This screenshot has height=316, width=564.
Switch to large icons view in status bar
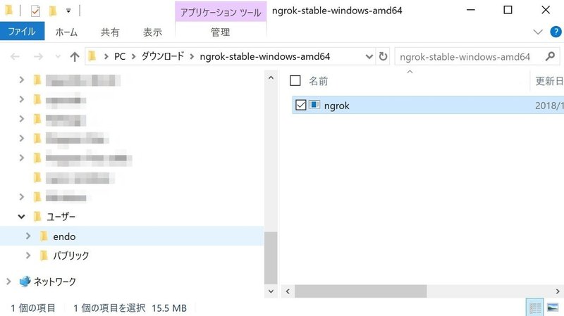click(x=553, y=308)
